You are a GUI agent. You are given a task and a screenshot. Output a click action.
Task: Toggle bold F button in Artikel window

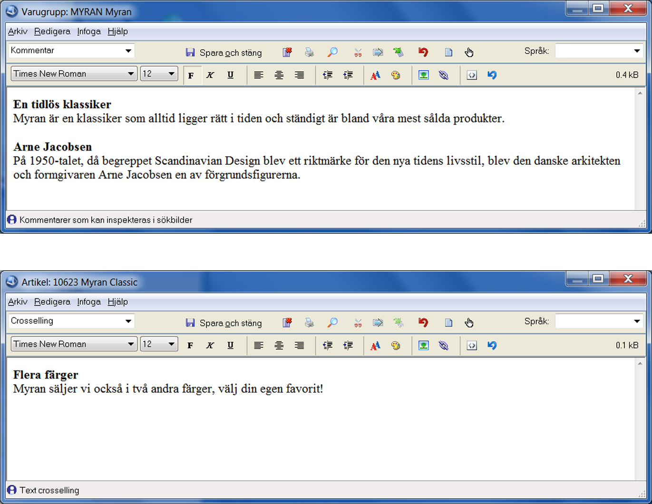click(x=190, y=345)
